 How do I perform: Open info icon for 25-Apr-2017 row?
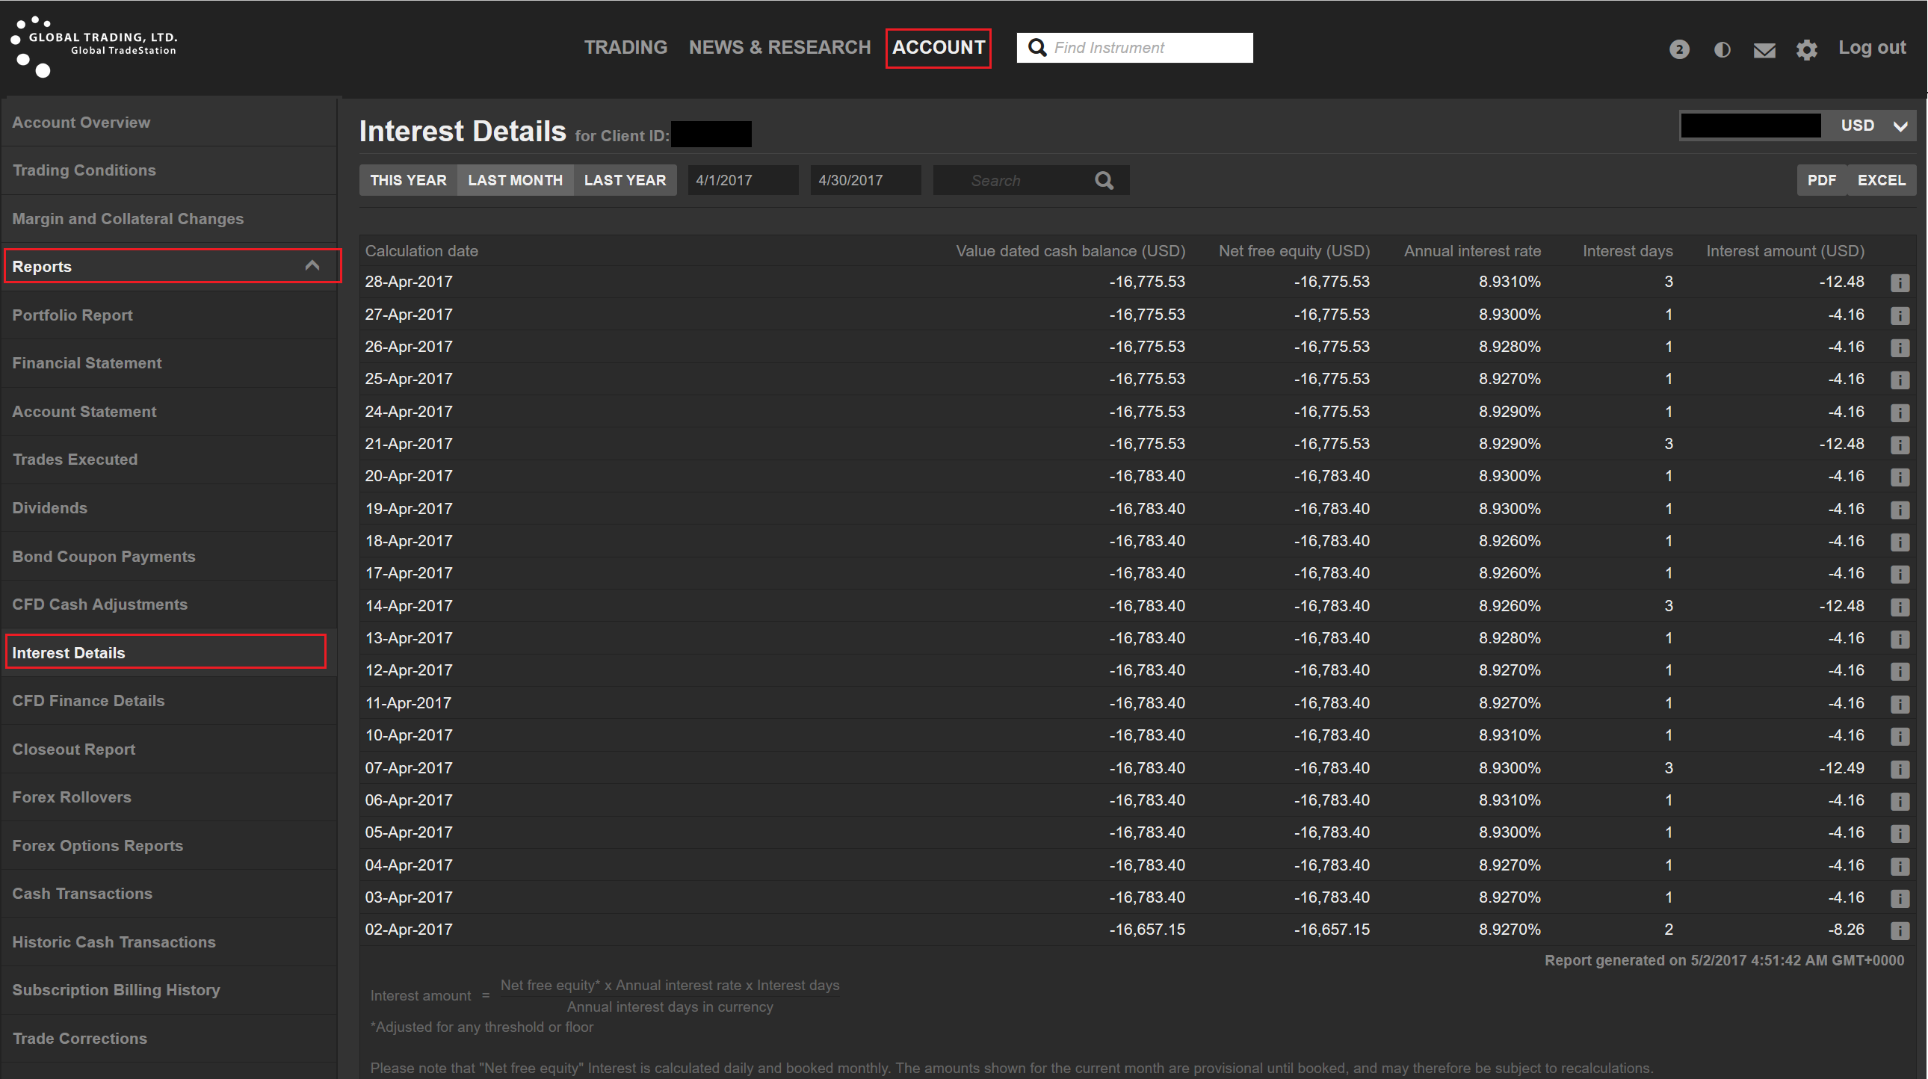pyautogui.click(x=1900, y=380)
